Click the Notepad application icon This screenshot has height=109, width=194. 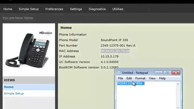coord(119,73)
